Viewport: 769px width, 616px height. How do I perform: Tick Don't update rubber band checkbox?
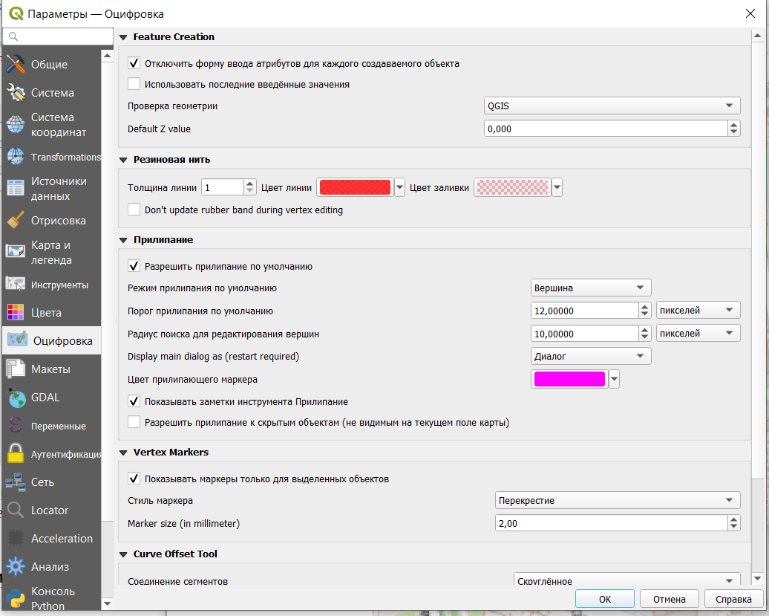coord(134,210)
